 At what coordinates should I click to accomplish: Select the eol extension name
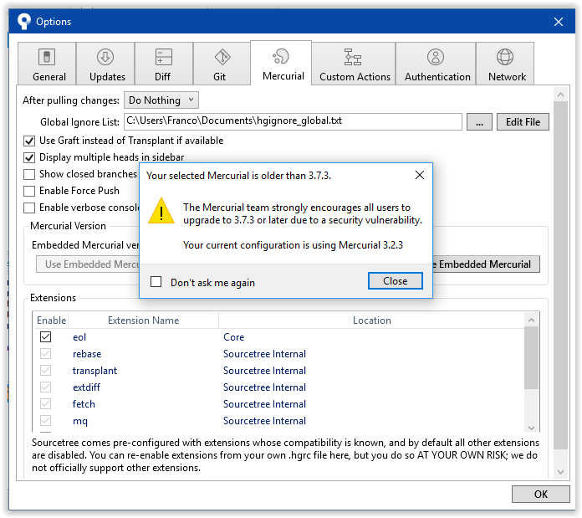pyautogui.click(x=79, y=337)
